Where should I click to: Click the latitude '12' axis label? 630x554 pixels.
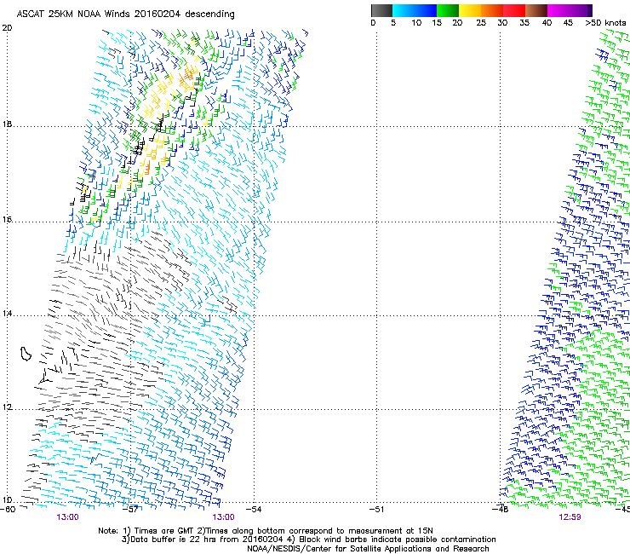tap(7, 407)
